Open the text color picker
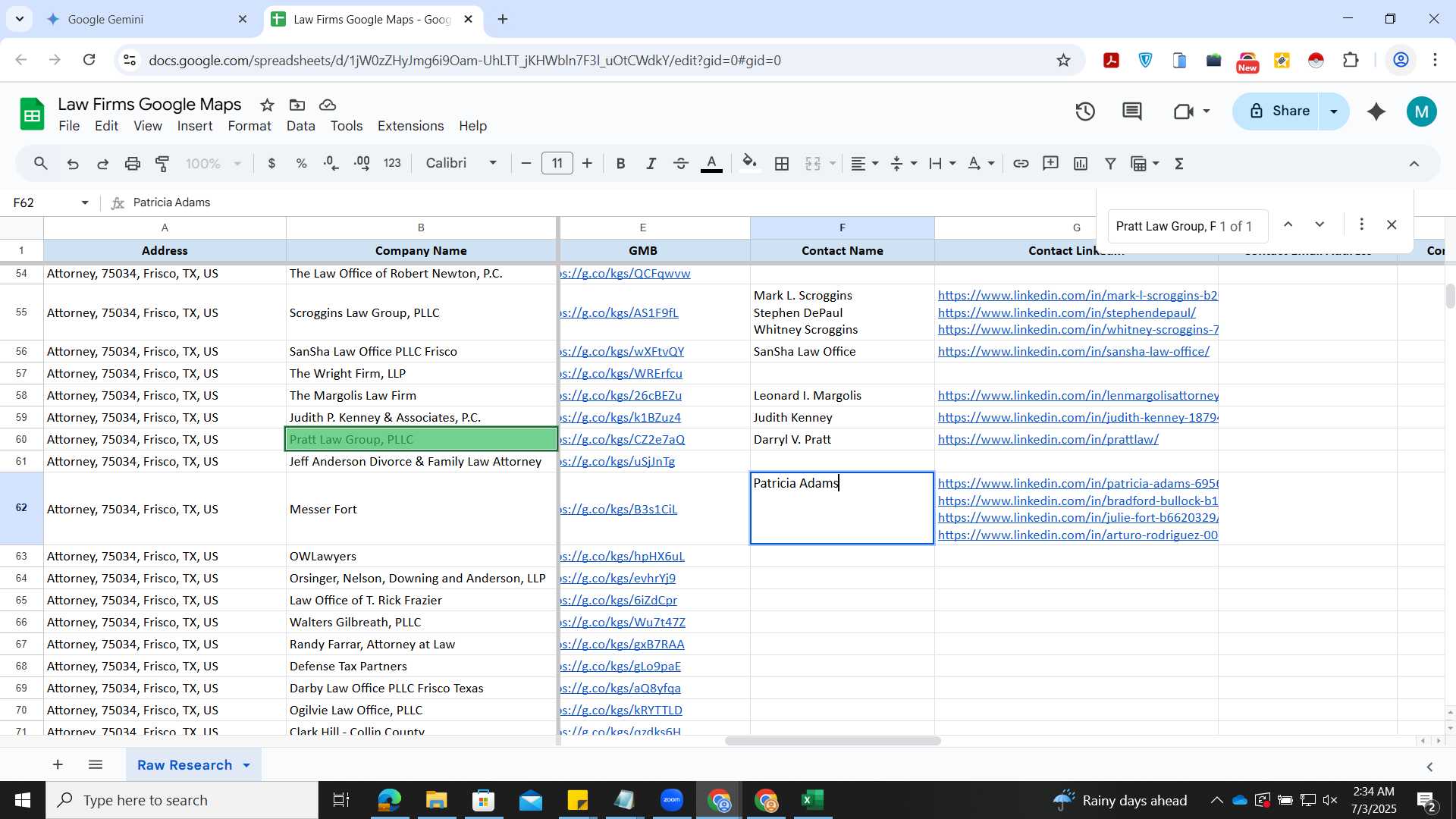 point(711,163)
